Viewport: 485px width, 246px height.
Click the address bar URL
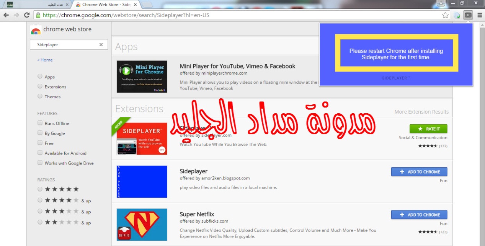click(x=126, y=15)
